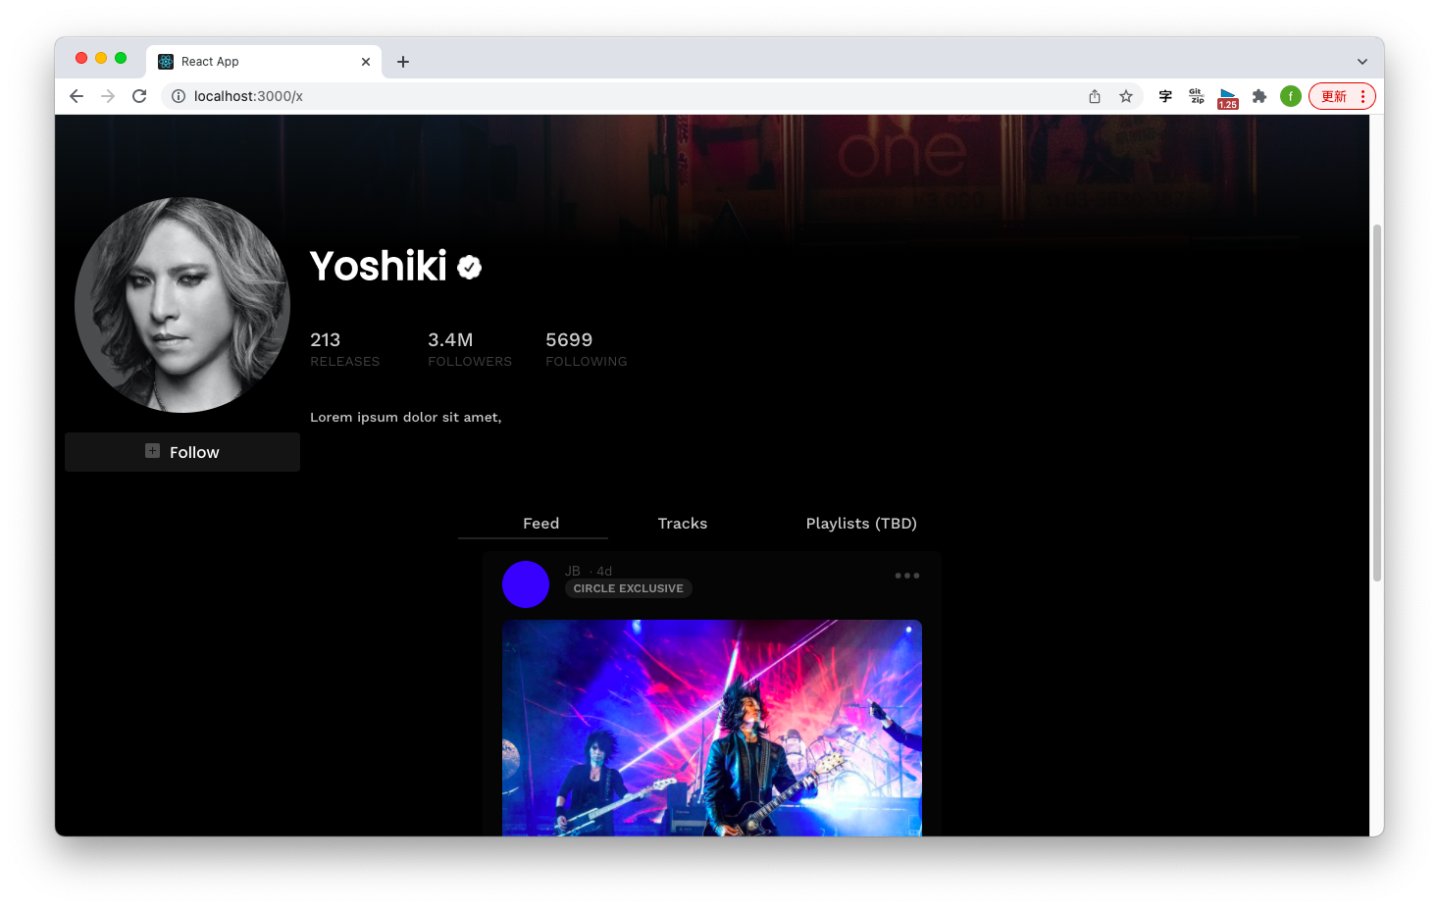Click the address bar showing localhost:3000/x
1439x909 pixels.
[589, 96]
